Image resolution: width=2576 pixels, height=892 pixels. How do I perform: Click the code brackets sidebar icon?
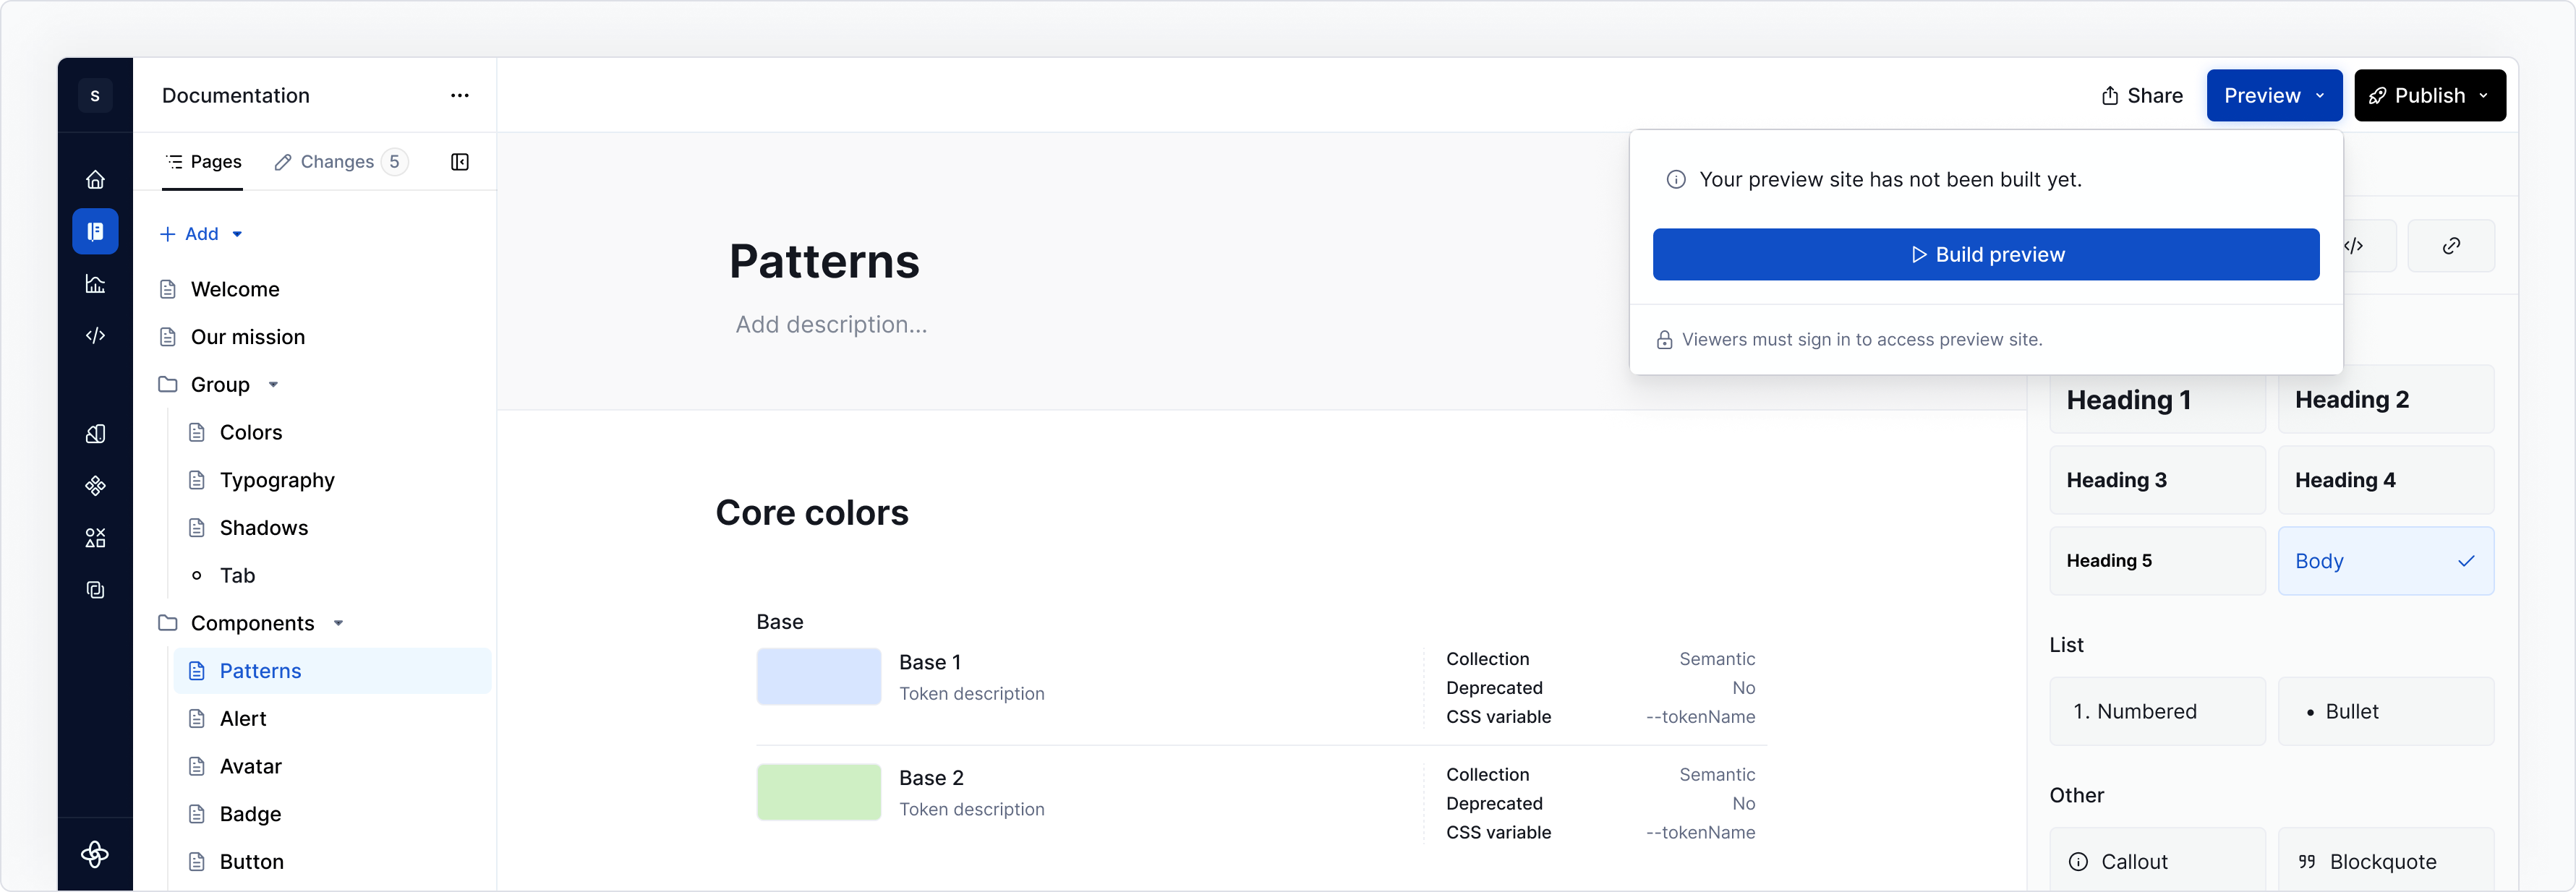[x=95, y=336]
